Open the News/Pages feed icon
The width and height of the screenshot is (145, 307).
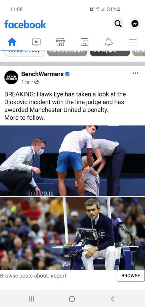[85, 42]
